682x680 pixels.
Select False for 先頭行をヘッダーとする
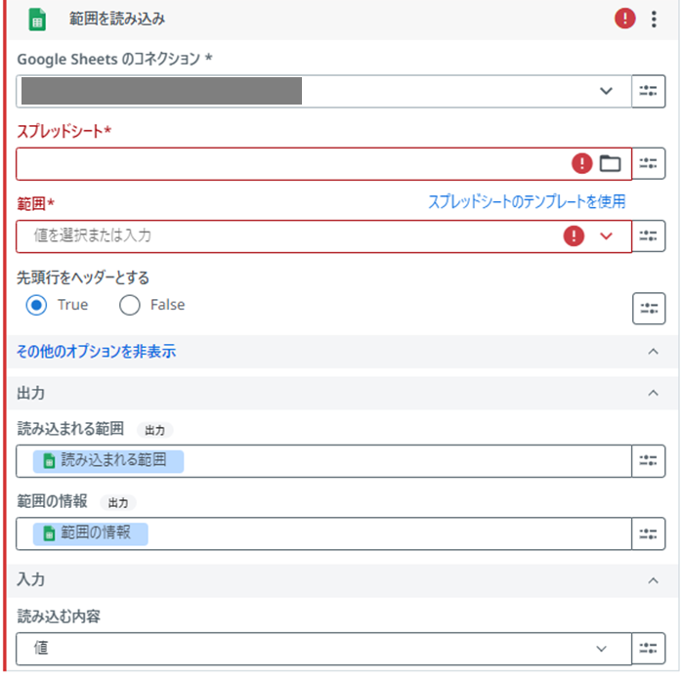[x=130, y=305]
